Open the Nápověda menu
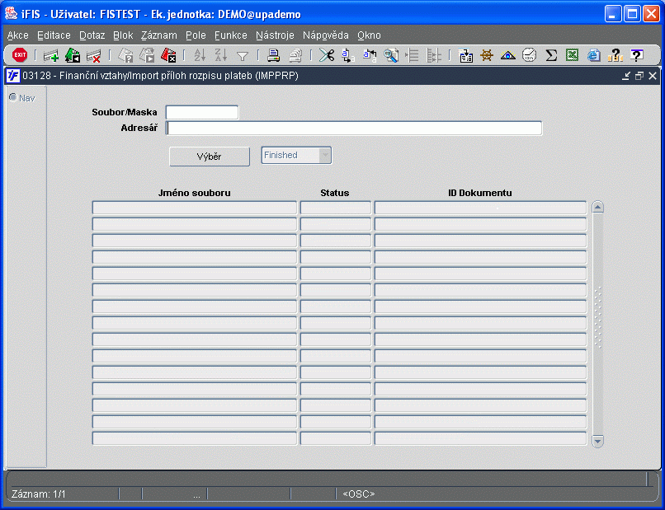The height and width of the screenshot is (510, 665). (x=326, y=35)
